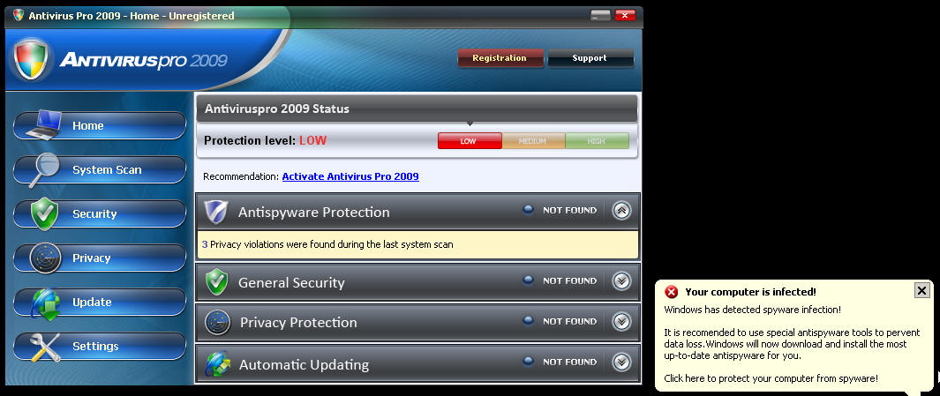Click NOT FOUND status of Antispyware Protection
This screenshot has width=940, height=396.
[569, 210]
